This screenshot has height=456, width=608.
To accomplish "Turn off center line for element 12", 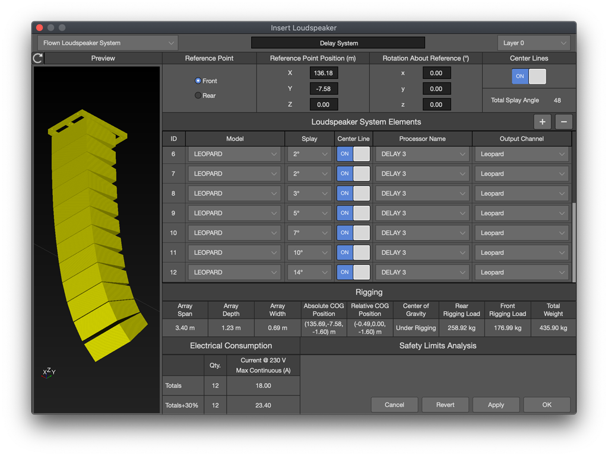I will click(353, 272).
